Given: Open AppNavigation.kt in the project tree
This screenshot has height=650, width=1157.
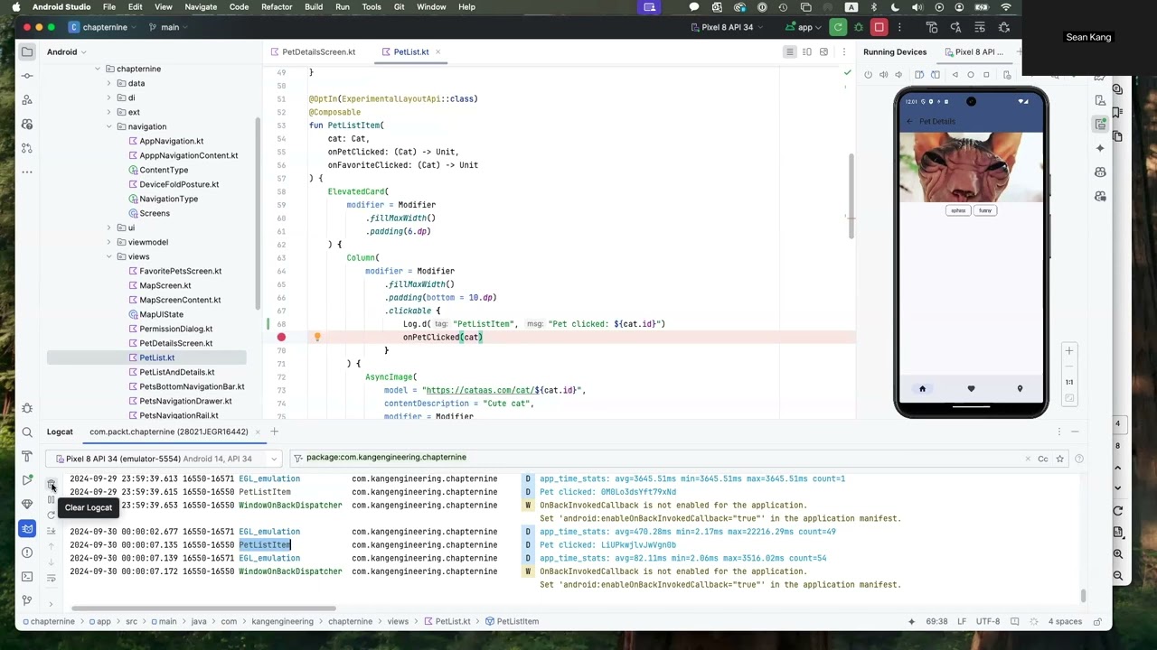Looking at the screenshot, I should (171, 141).
